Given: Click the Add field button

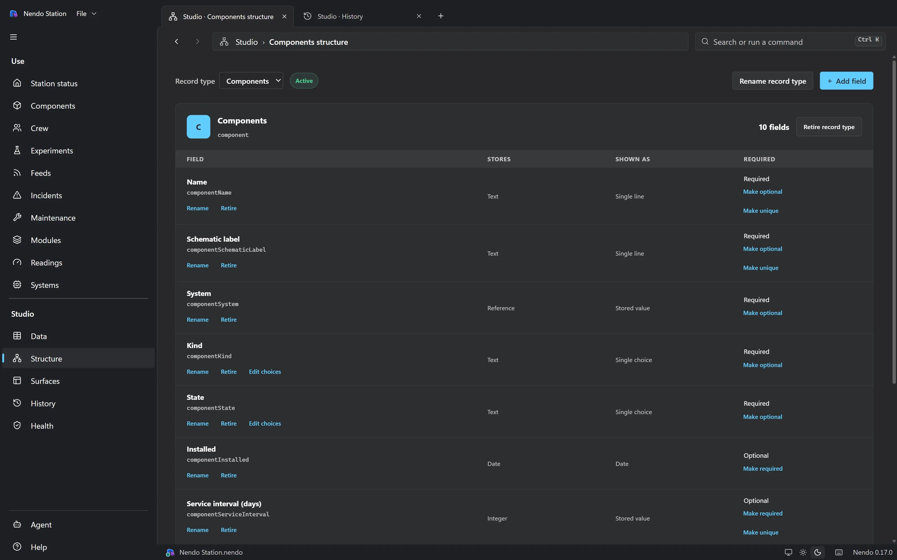Looking at the screenshot, I should click(846, 81).
